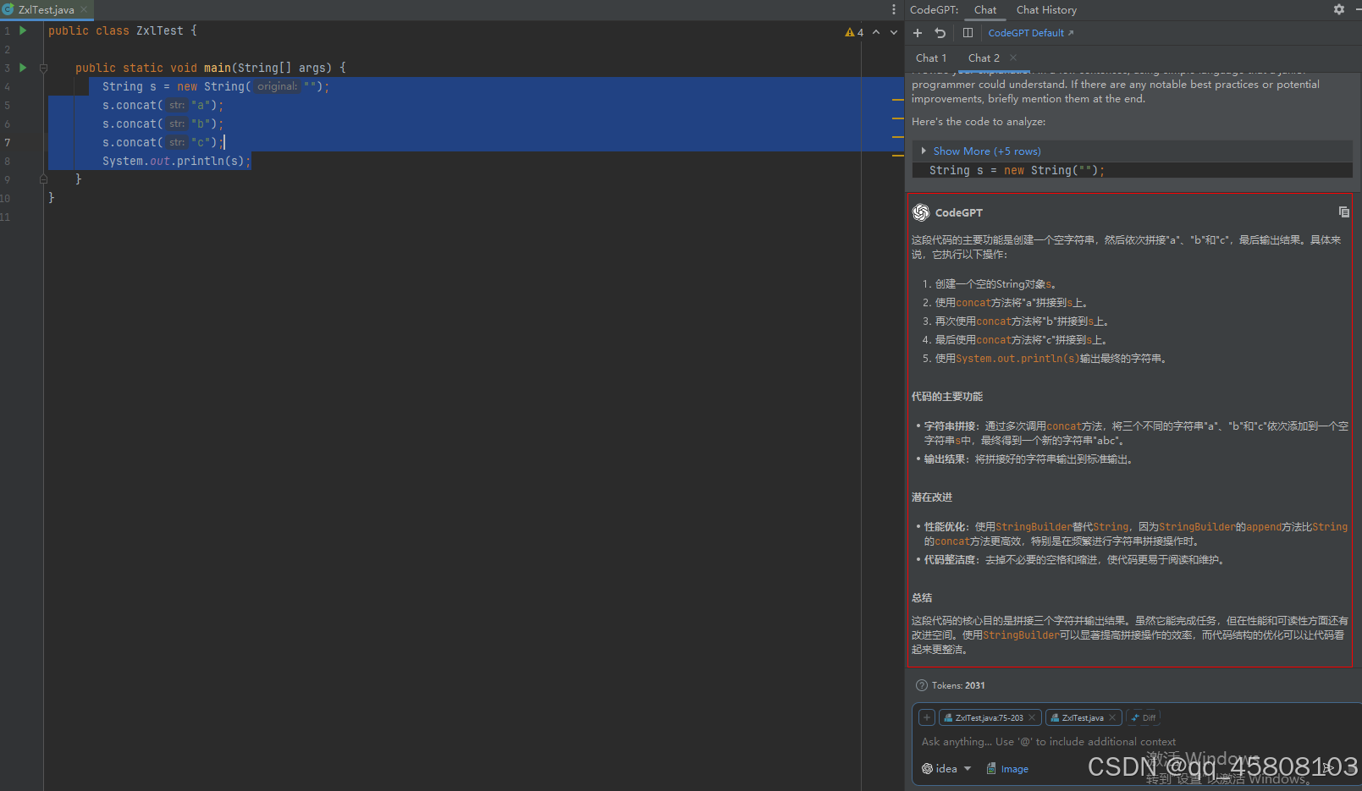
Task: Click the CodeGPT logo beside the response
Action: [x=921, y=212]
